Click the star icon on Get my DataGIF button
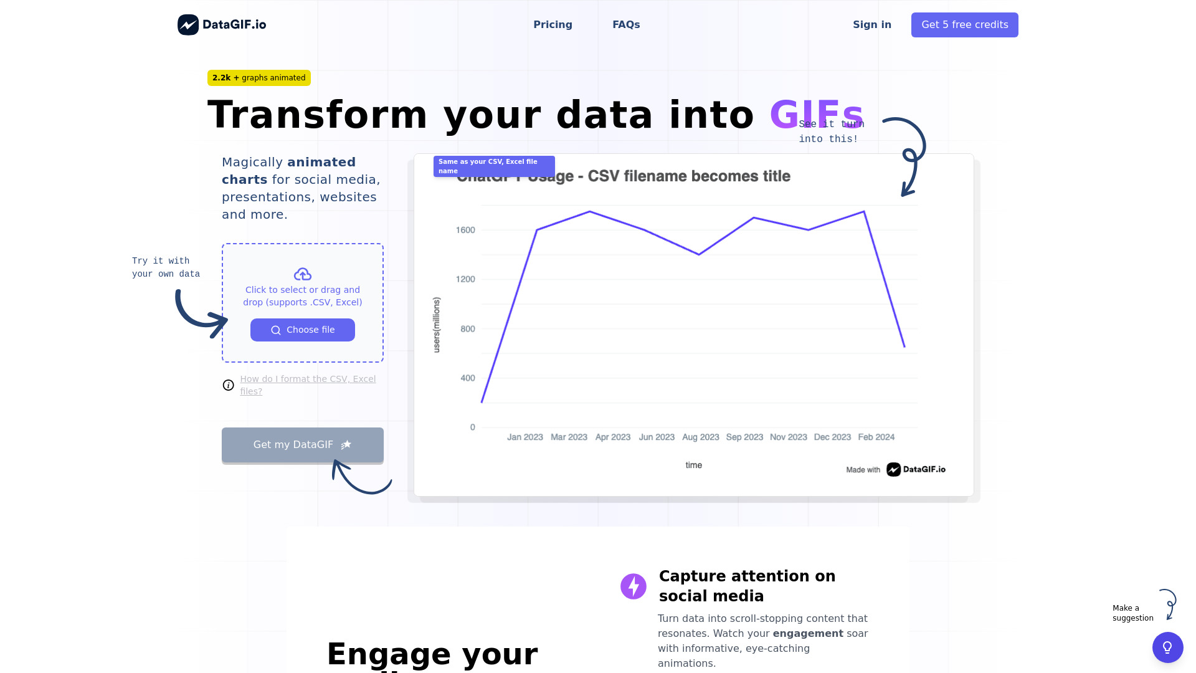The height and width of the screenshot is (673, 1196). pyautogui.click(x=345, y=444)
